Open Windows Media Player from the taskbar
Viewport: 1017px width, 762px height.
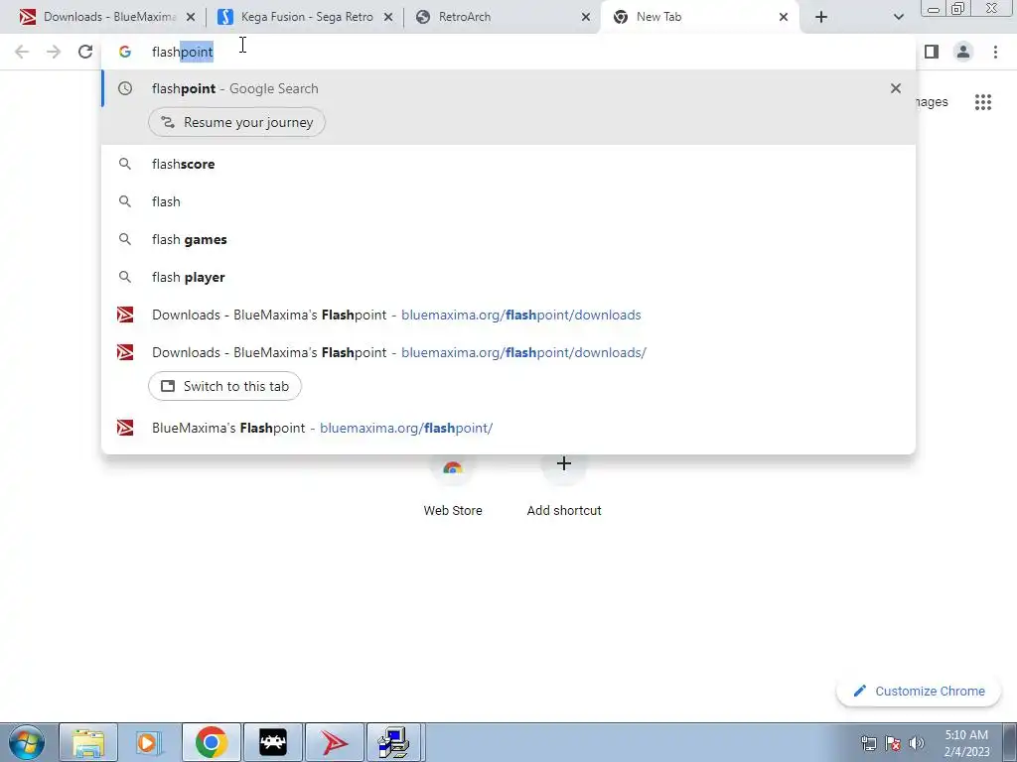click(x=148, y=742)
